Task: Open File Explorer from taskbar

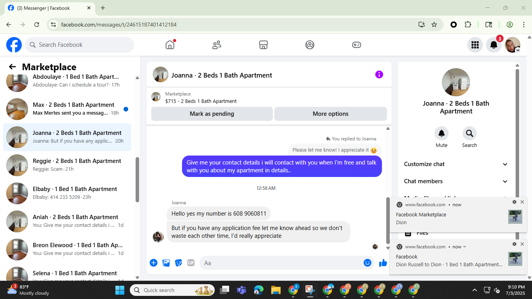Action: pos(276,290)
